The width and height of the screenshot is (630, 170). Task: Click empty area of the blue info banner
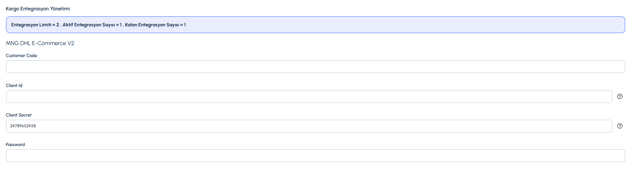pyautogui.click(x=399, y=25)
